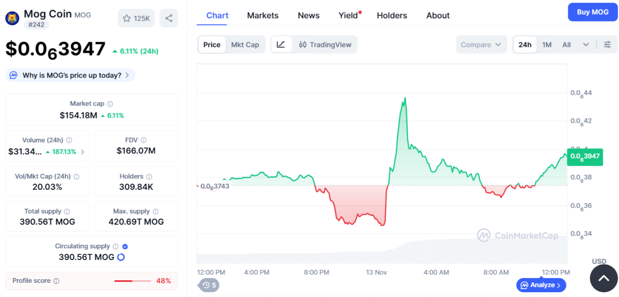Click info icon next to Holders
Viewport: 619px width, 297px height.
tap(149, 176)
